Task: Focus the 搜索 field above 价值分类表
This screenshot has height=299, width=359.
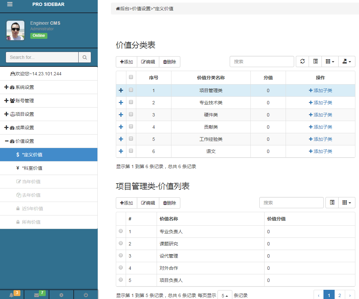Action: pyautogui.click(x=262, y=62)
